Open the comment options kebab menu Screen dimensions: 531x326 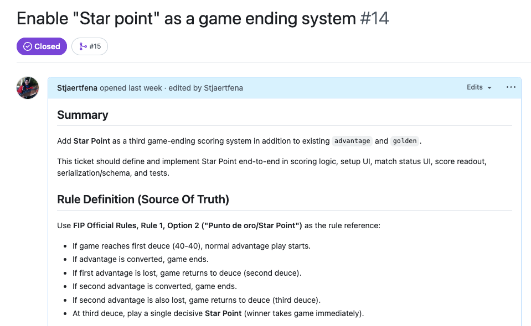point(511,87)
